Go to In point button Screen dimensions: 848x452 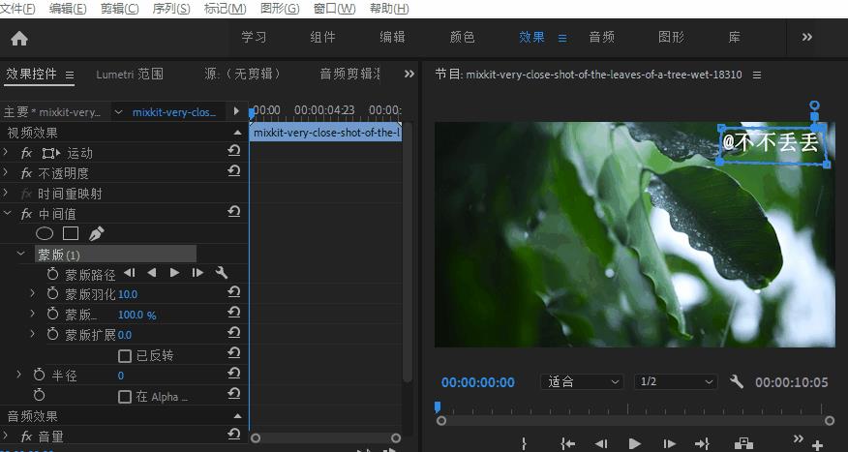(x=567, y=444)
